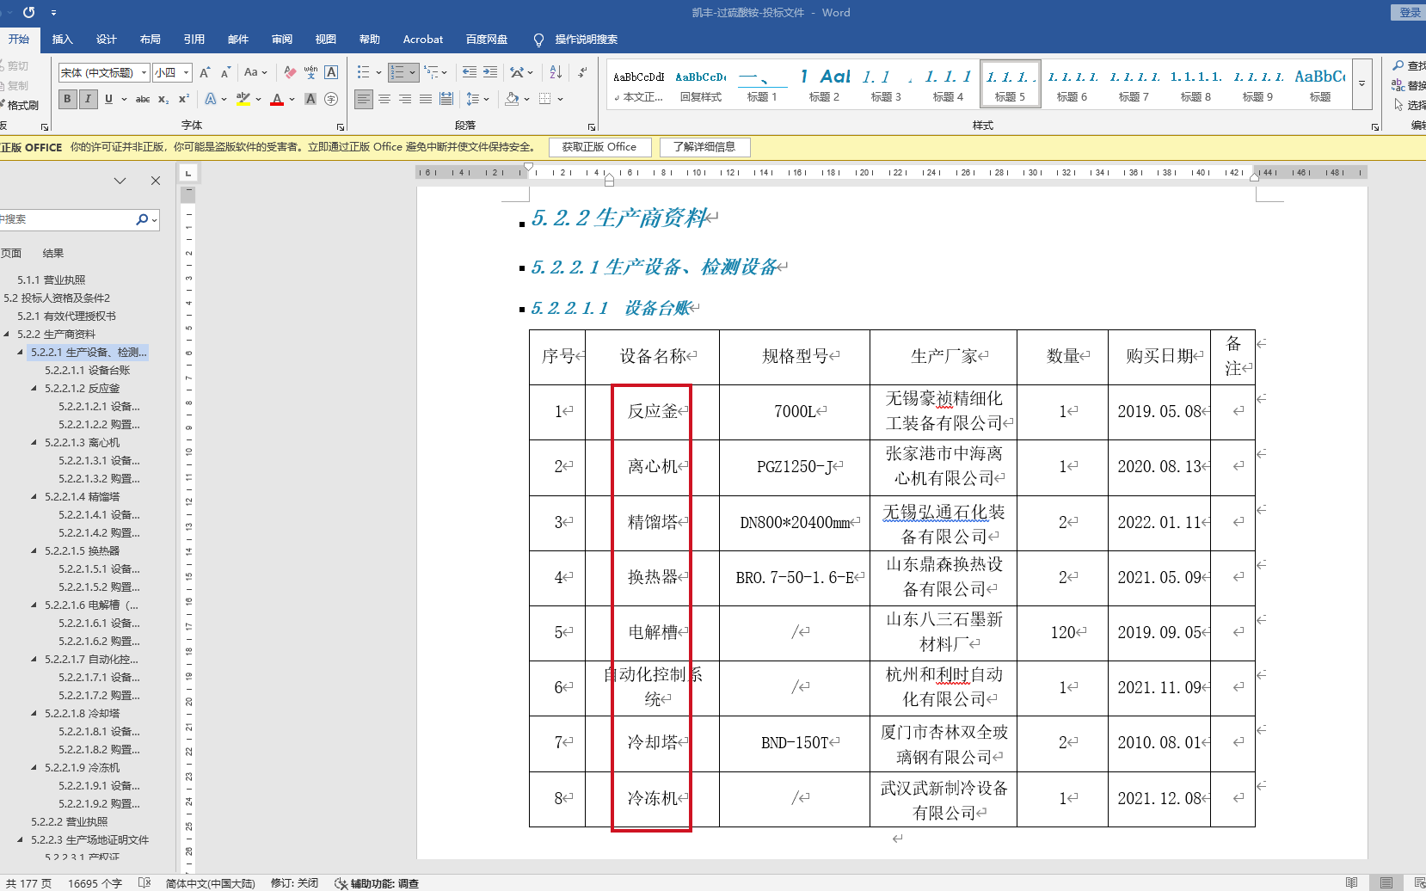
Task: Open the 审阅 ribbon tab
Action: point(281,40)
